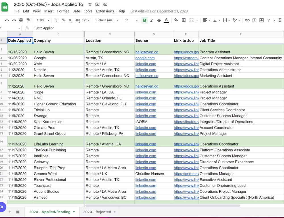Click the Undo arrow icon
This screenshot has width=284, height=218.
7,20
